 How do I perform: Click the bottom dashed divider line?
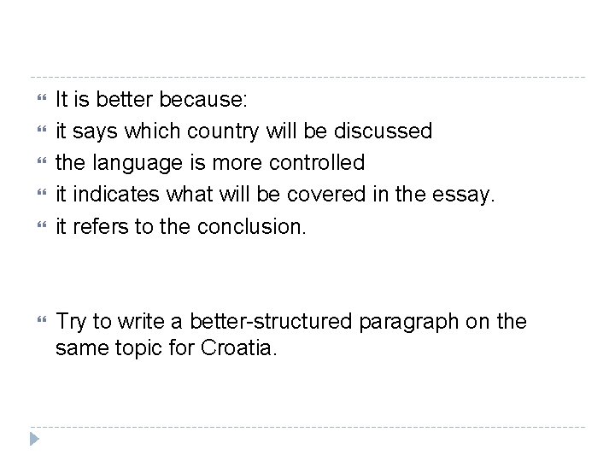[307, 427]
